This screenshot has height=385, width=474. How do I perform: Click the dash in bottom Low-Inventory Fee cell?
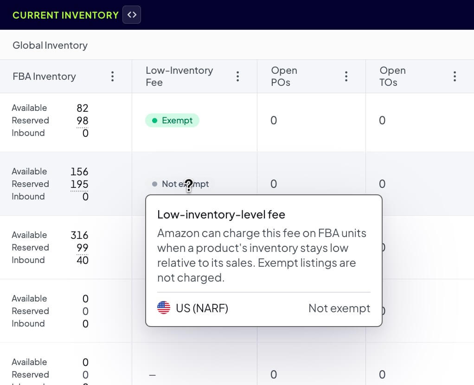tap(152, 375)
